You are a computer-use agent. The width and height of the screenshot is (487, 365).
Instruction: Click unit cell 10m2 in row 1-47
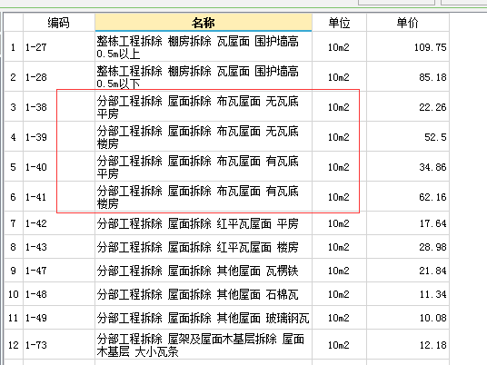pyautogui.click(x=339, y=271)
